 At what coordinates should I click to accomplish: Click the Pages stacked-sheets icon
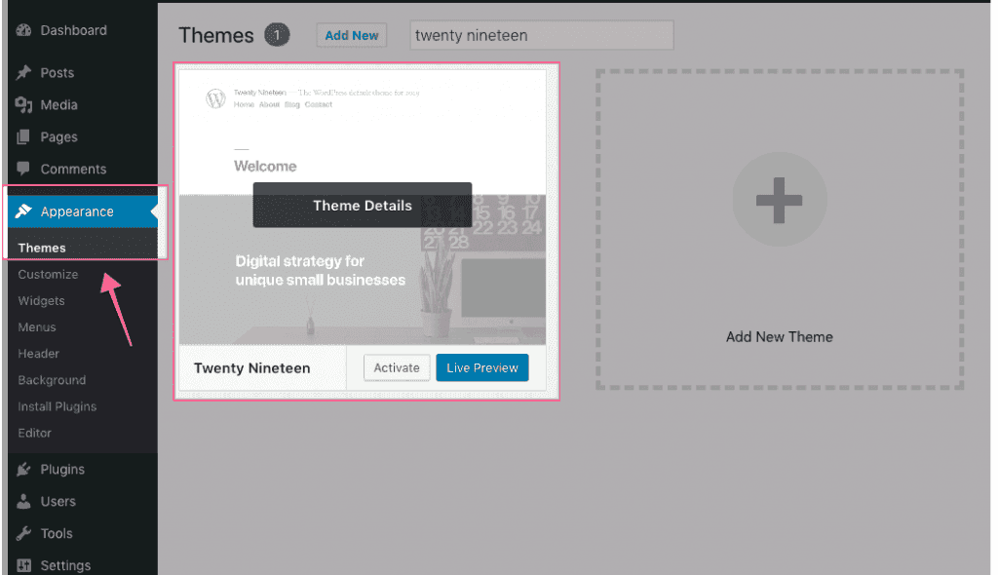click(23, 136)
